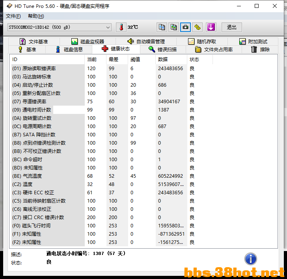
Task: Select row (01) 原始读取错误率
Action: pyautogui.click(x=112, y=69)
